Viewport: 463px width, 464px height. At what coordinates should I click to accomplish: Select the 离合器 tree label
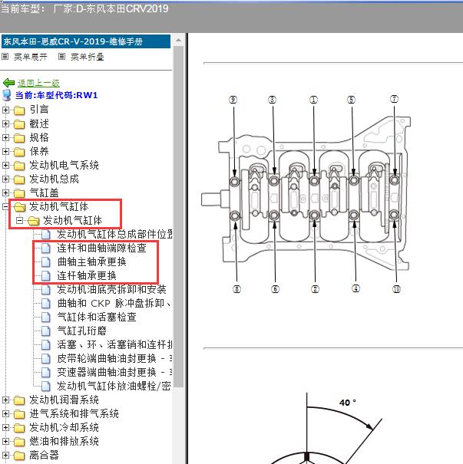tap(44, 455)
